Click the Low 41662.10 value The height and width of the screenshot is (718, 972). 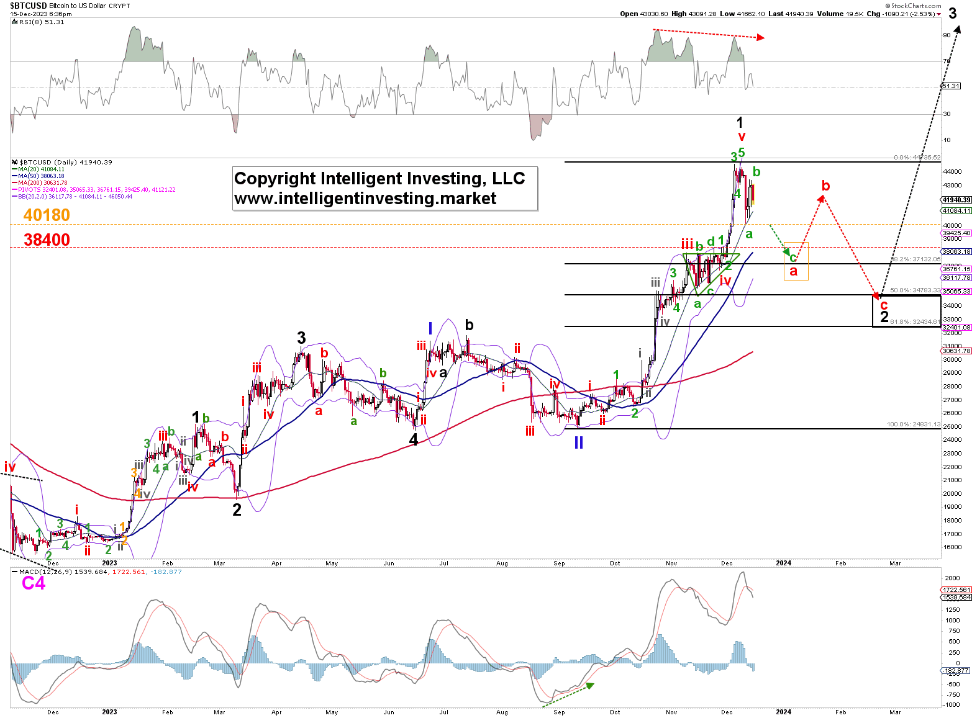743,14
